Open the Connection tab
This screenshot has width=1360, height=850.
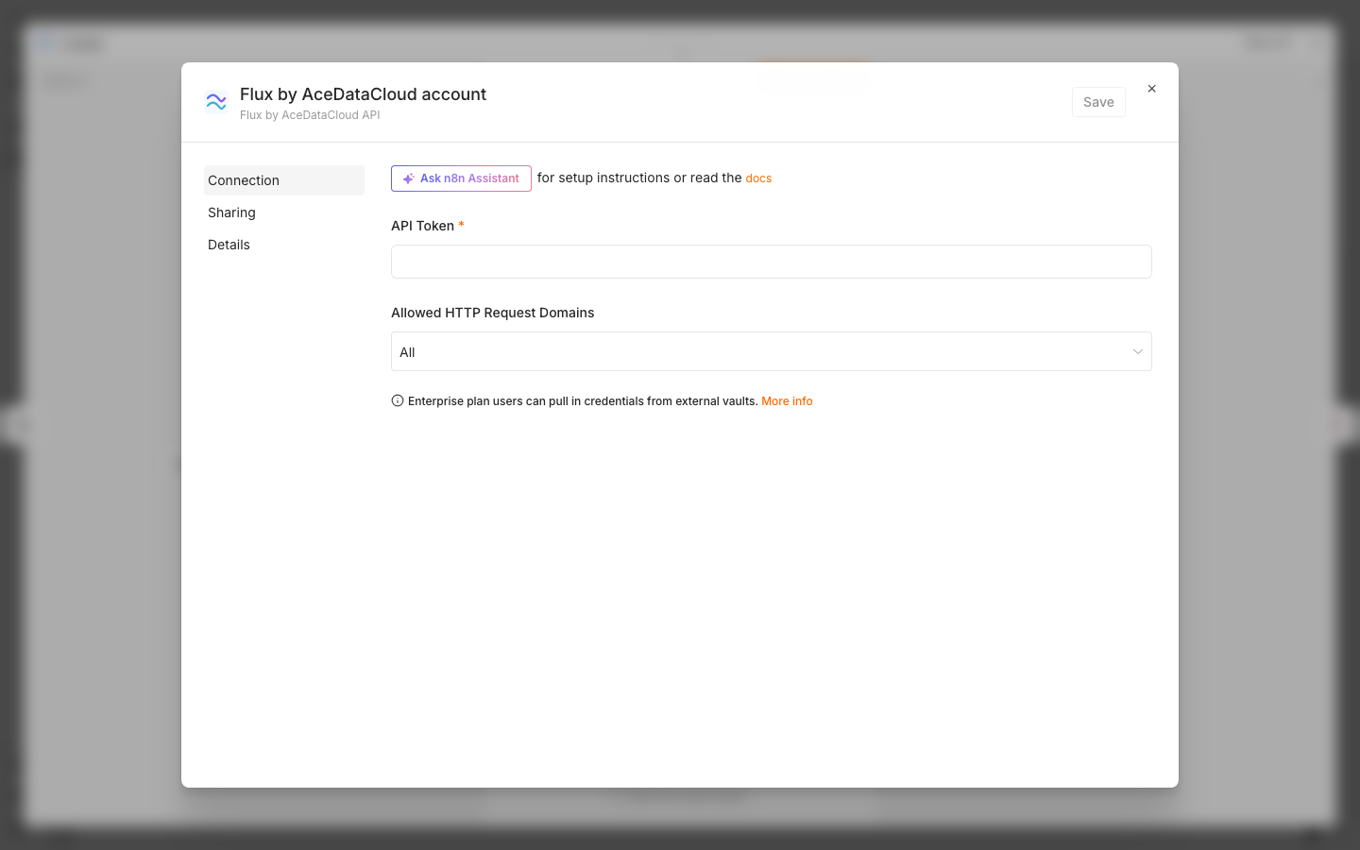(284, 180)
